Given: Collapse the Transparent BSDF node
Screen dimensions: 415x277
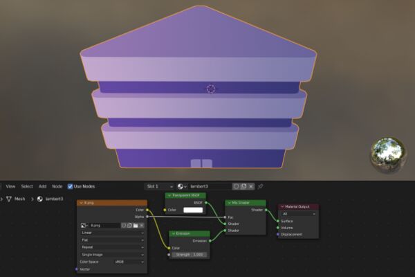Looking at the screenshot, I should coord(169,195).
